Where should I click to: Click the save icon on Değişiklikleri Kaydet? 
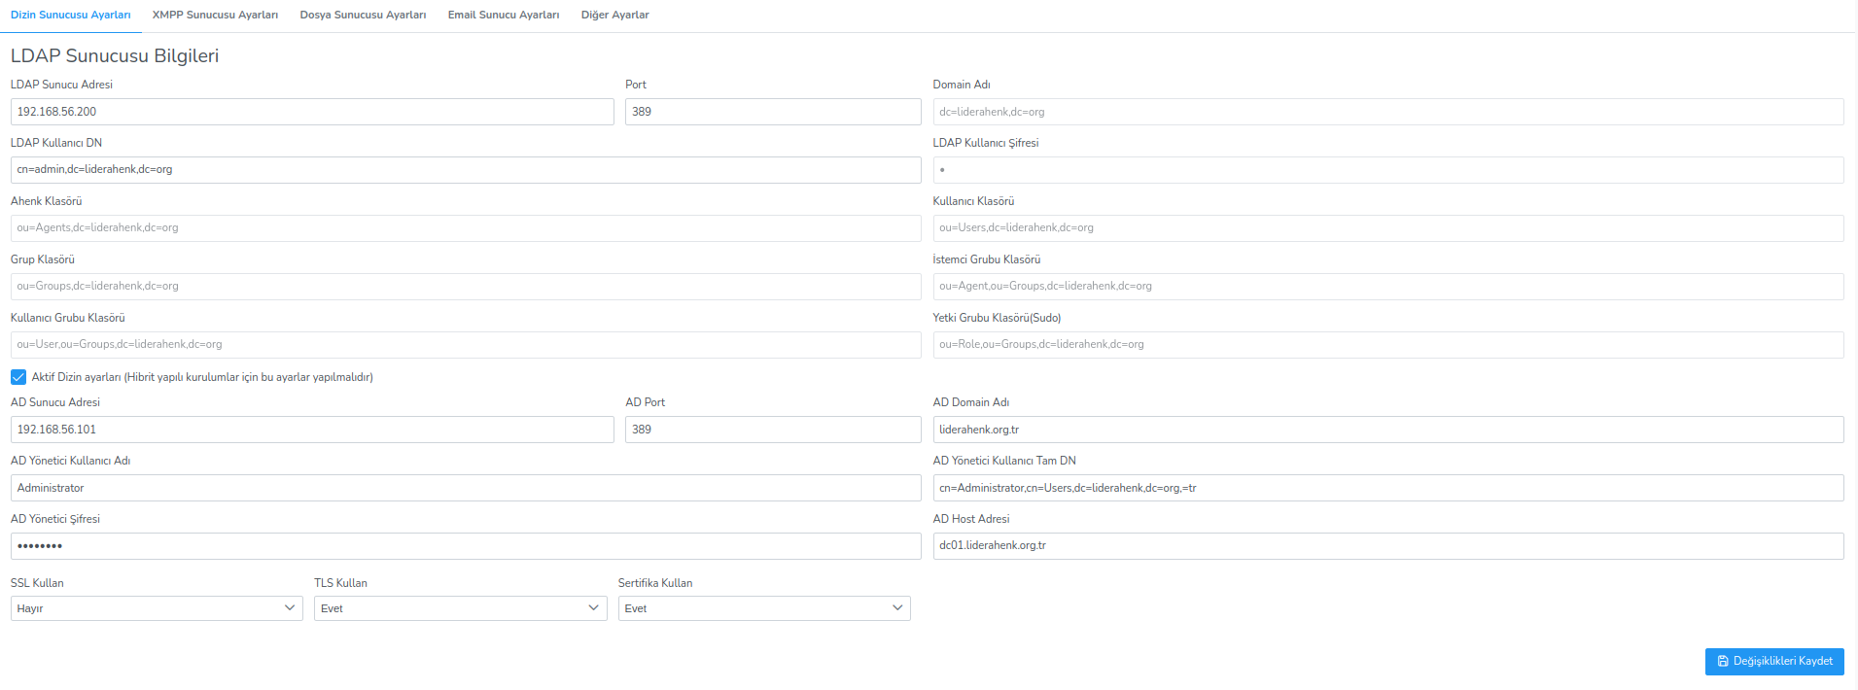point(1723,662)
